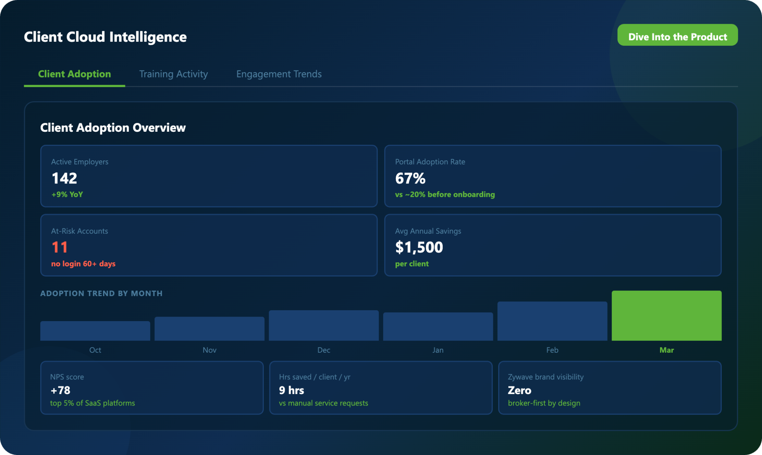
Task: Click the green Mar bar in chart
Action: (666, 315)
